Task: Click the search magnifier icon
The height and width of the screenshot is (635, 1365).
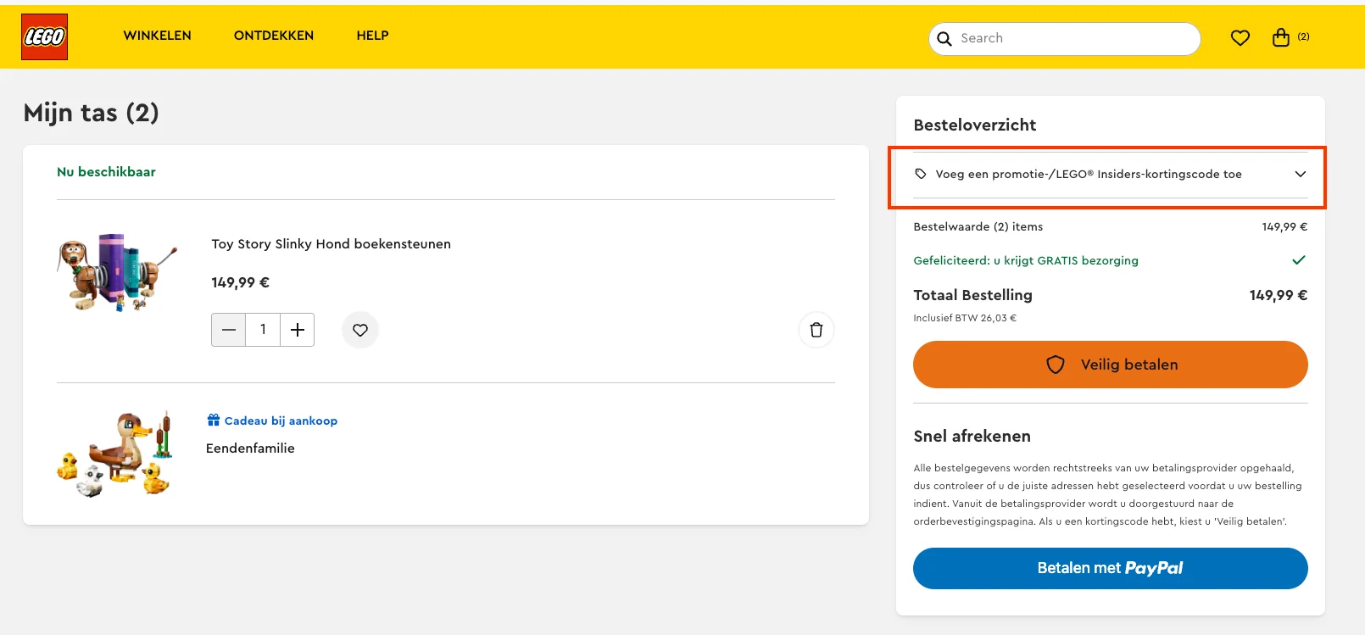Action: [x=944, y=39]
